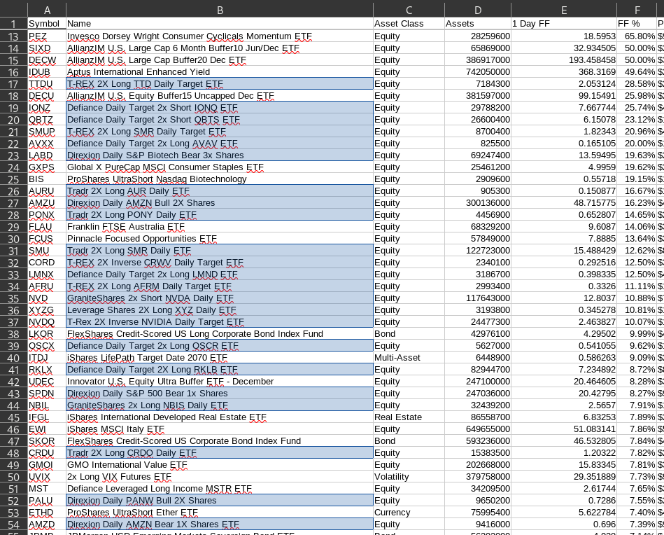The image size is (664, 535).
Task: Select 2x Long VIX Futures ETF cell
Action: pos(220,477)
